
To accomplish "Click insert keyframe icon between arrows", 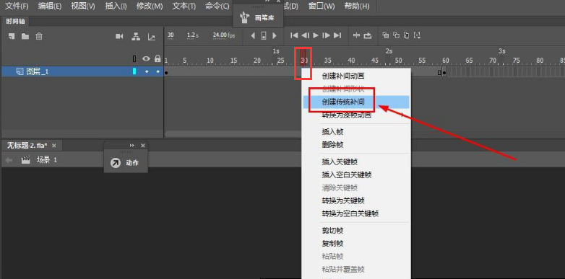I will [264, 35].
